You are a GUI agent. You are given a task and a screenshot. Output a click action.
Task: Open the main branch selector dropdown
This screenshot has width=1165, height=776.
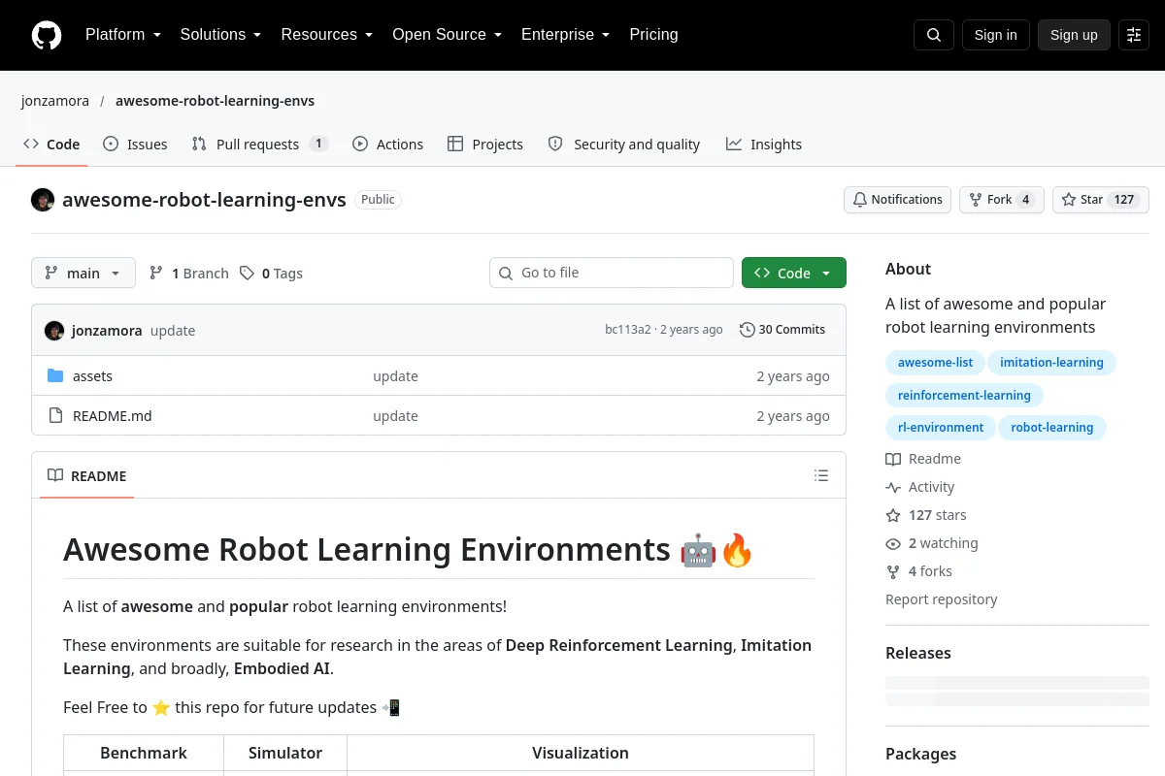click(x=83, y=274)
